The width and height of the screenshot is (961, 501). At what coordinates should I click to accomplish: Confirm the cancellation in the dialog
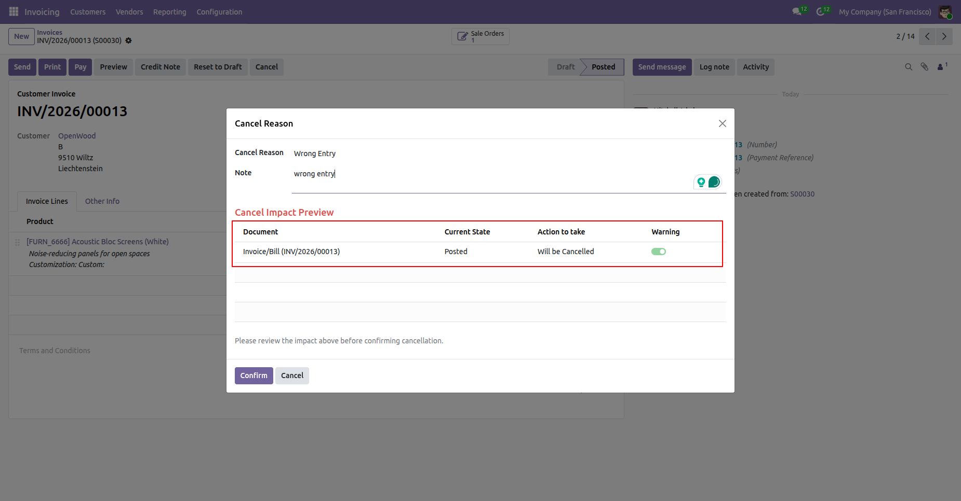[254, 375]
